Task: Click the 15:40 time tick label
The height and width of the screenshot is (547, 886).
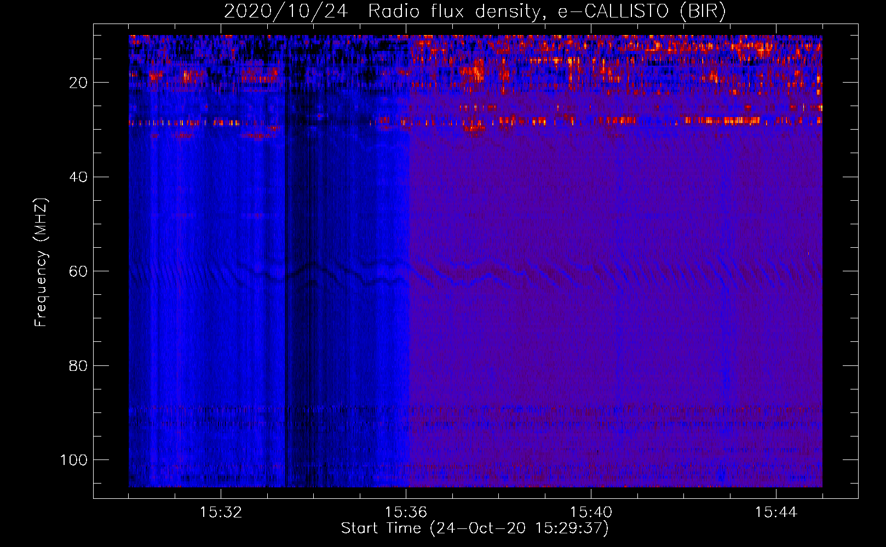Action: [591, 513]
